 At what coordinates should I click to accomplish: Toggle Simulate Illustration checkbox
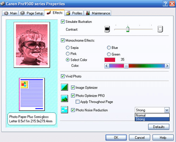pyautogui.click(x=63, y=21)
